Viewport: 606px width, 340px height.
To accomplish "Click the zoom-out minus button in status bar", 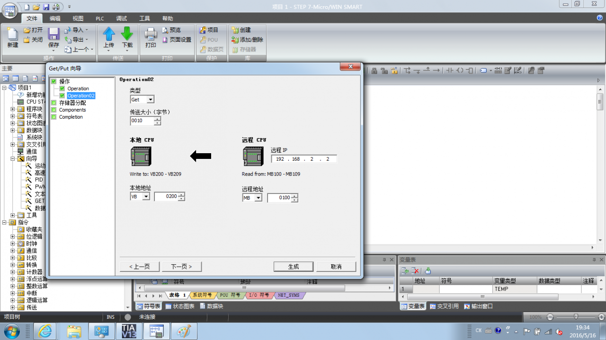I will pos(550,317).
